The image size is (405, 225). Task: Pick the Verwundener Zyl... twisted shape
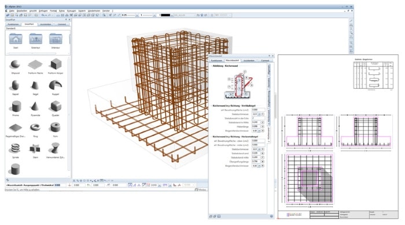tap(56, 148)
